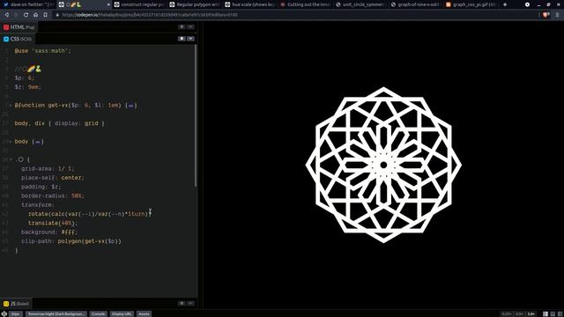Bookmark this page with the bookmark icon
564x317 pixels.
[x=45, y=15]
